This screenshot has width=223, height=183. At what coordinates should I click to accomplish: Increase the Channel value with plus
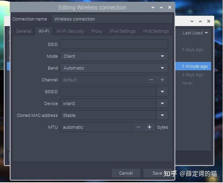[x=162, y=80]
